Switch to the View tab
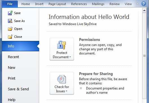Image resolution: width=149 pixels, height=103 pixels. click(x=128, y=4)
